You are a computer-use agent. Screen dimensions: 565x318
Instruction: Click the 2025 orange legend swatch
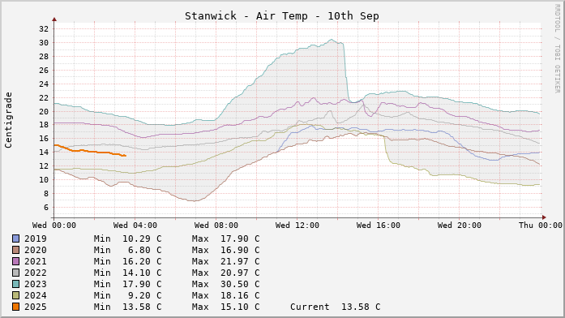click(x=16, y=307)
